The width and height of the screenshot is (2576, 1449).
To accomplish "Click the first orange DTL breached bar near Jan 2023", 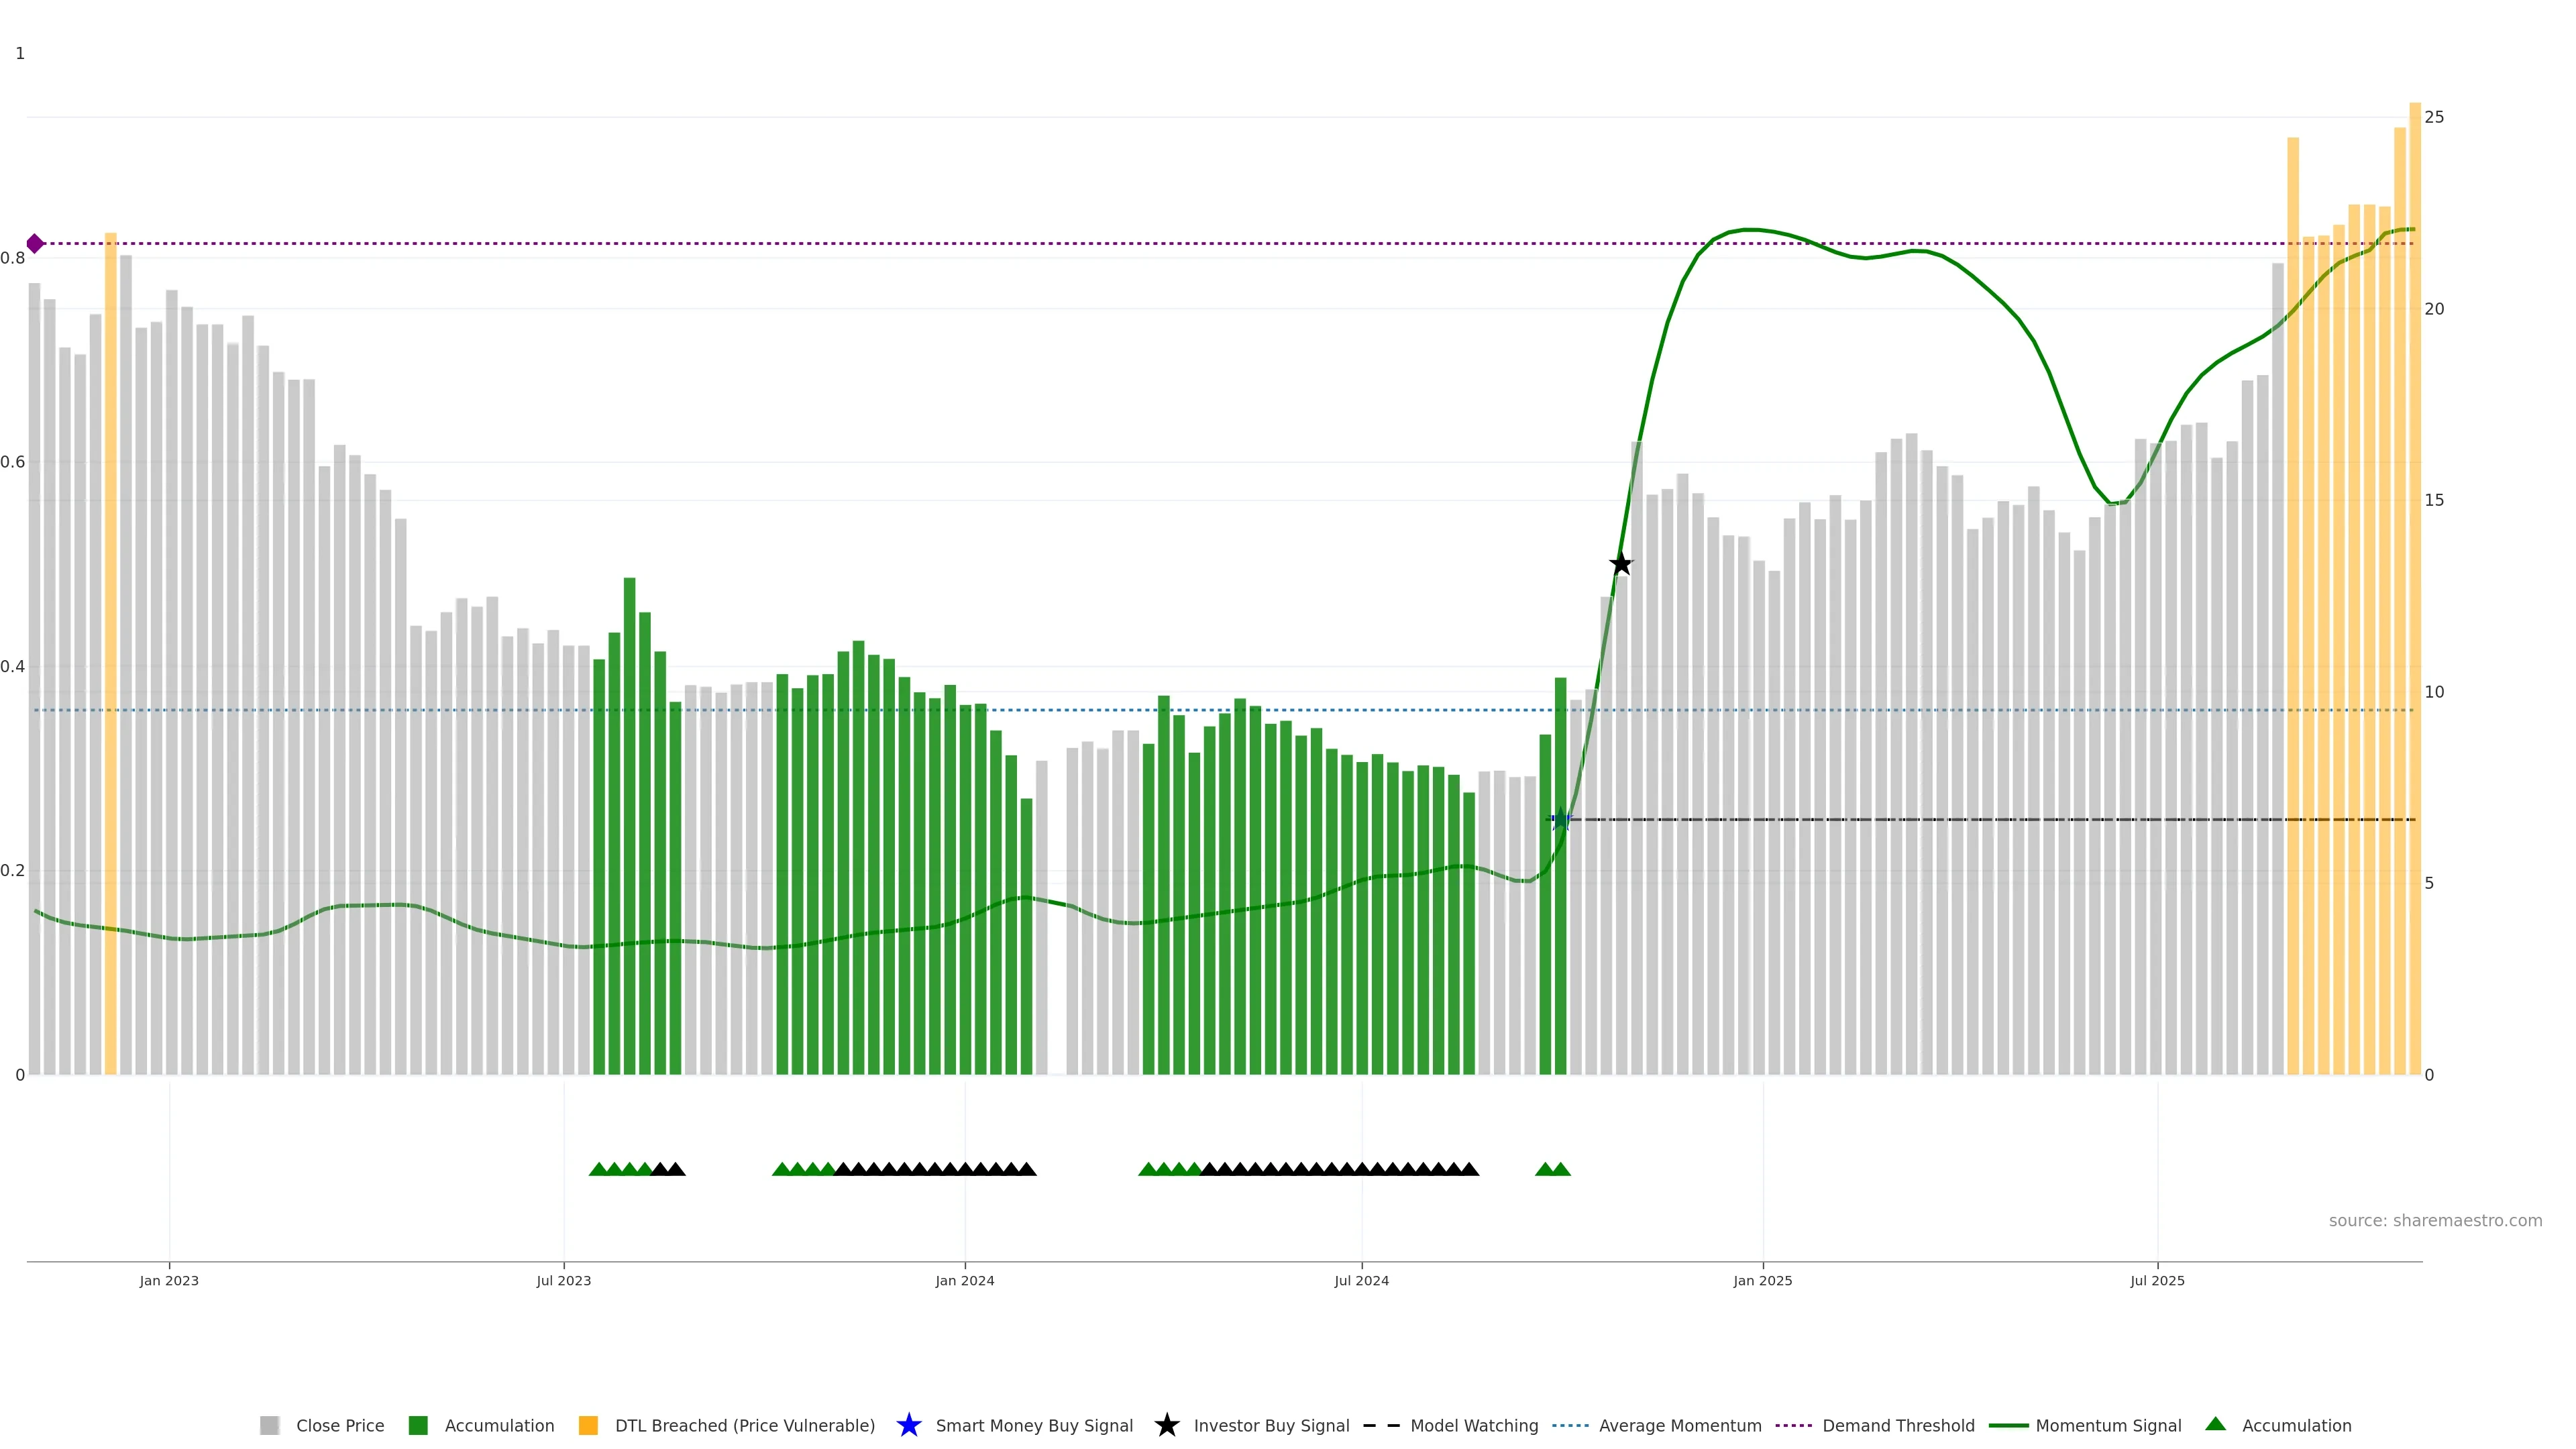I will click(x=111, y=650).
